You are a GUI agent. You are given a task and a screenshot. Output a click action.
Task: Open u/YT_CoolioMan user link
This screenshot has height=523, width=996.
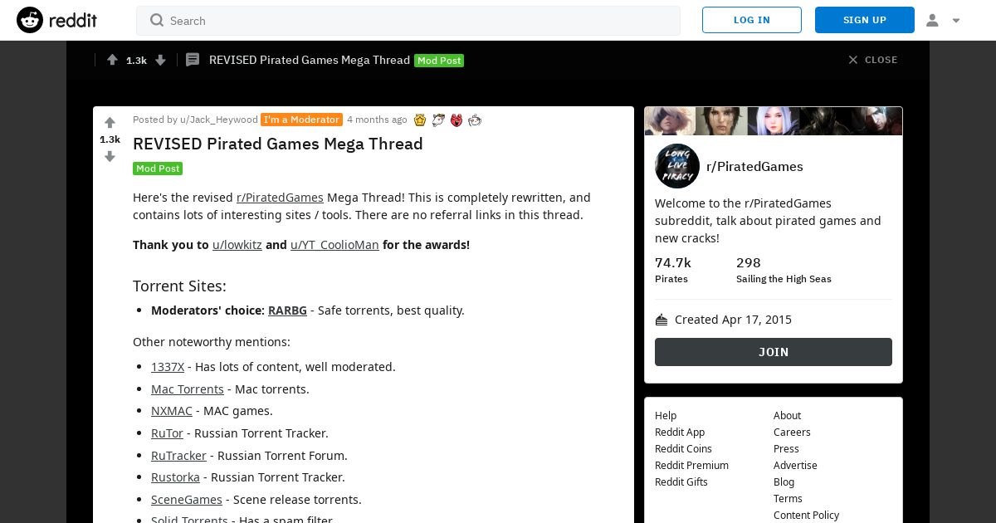[x=334, y=245]
